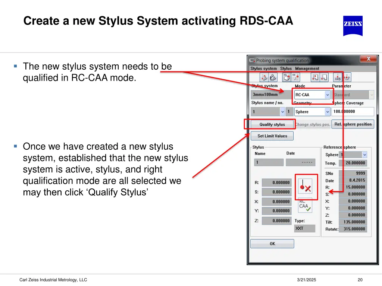382x286 pixels.
Task: Click the stylus rotation arc toolbar icon
Action: 347,77
